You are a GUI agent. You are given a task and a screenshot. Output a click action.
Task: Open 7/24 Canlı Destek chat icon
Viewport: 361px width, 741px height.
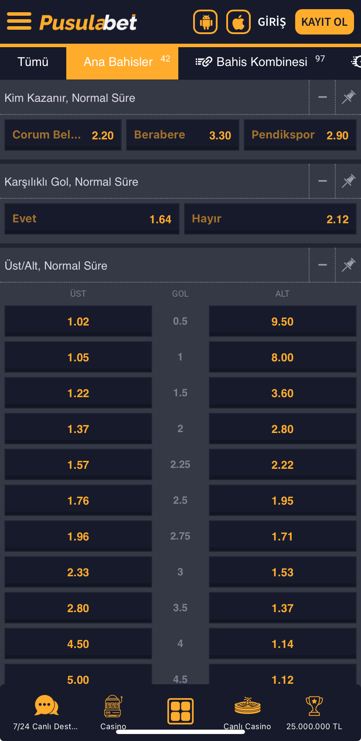point(46,705)
